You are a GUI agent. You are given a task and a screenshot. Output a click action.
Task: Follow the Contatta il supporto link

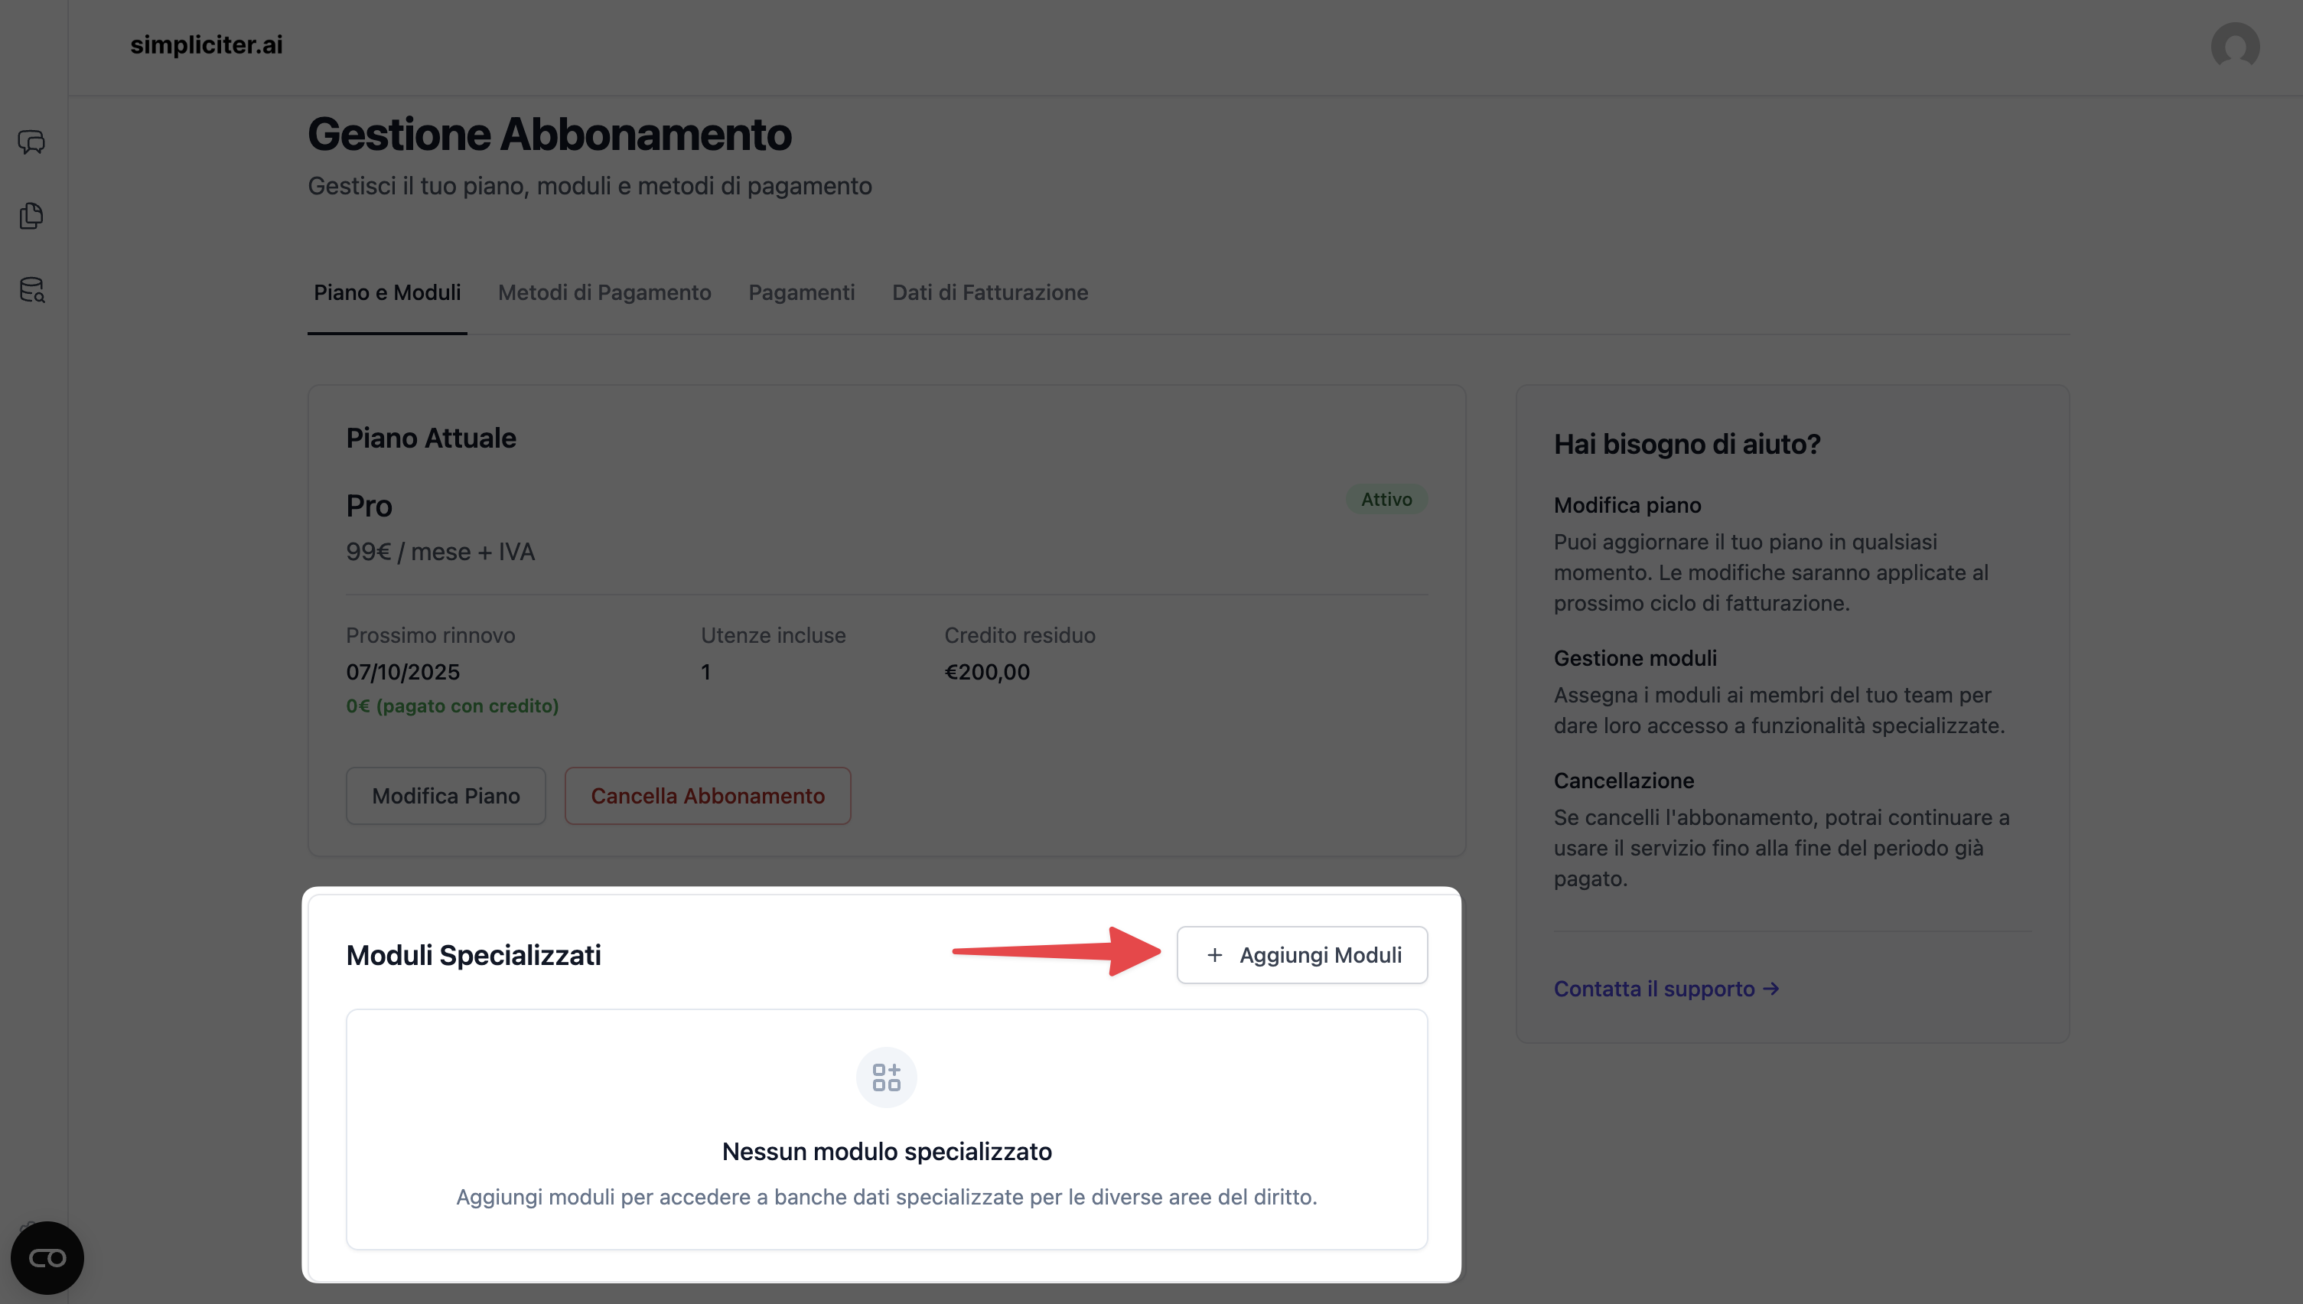(x=1653, y=989)
